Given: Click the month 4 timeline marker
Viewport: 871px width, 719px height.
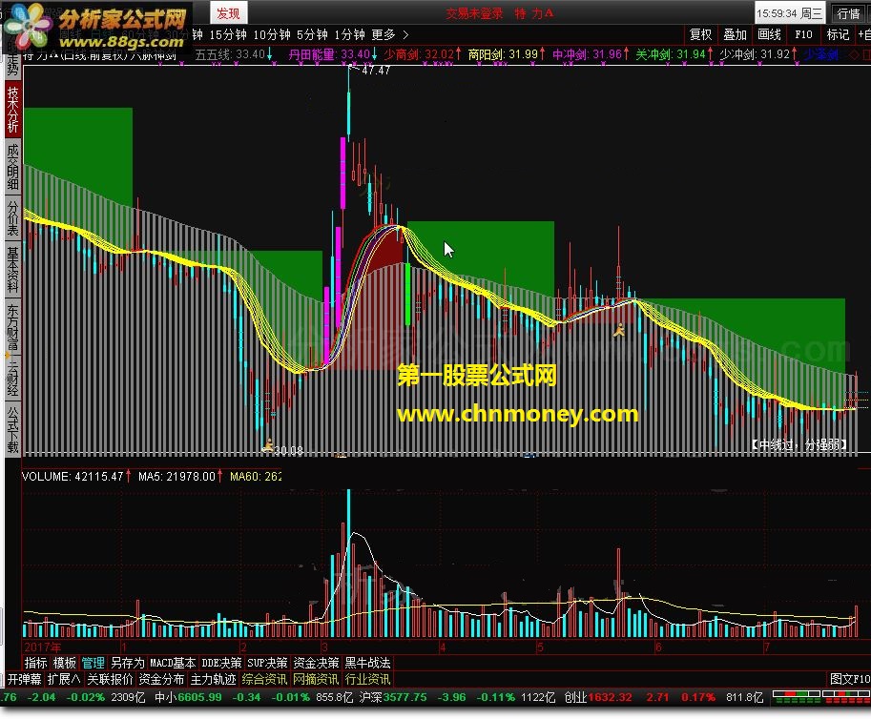Looking at the screenshot, I should 442,647.
